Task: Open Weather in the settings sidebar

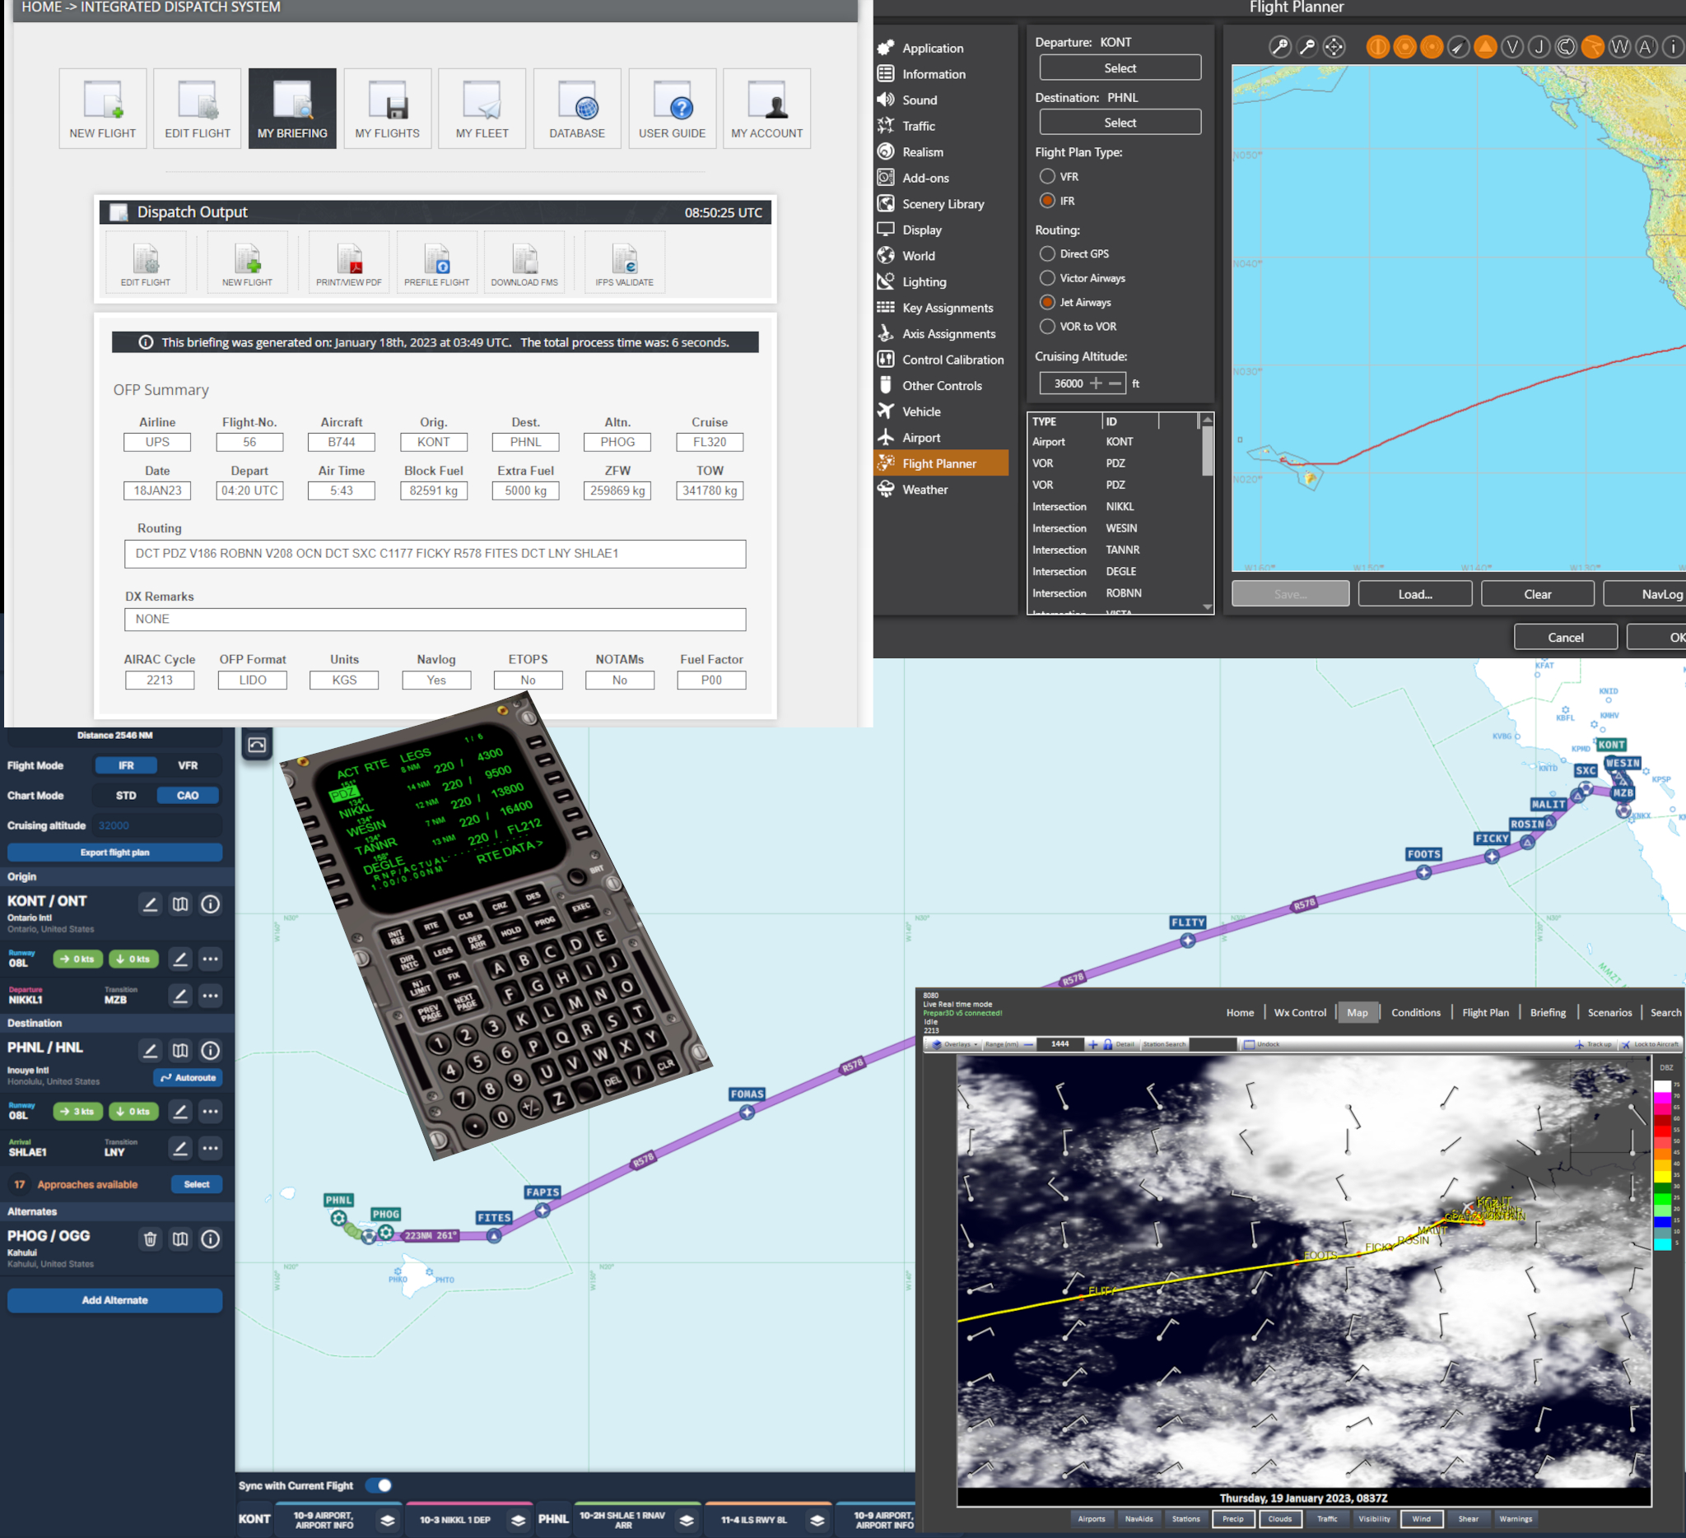Action: pos(925,490)
